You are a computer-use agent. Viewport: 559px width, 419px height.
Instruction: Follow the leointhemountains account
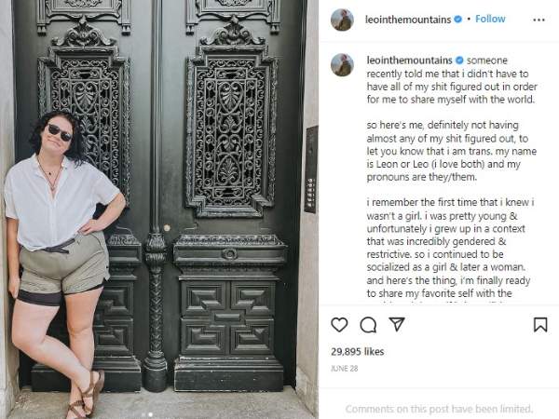(490, 19)
